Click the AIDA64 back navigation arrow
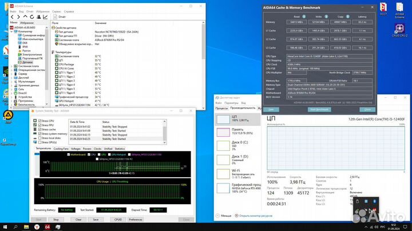Viewport: 412px width, 231px height. [13, 17]
